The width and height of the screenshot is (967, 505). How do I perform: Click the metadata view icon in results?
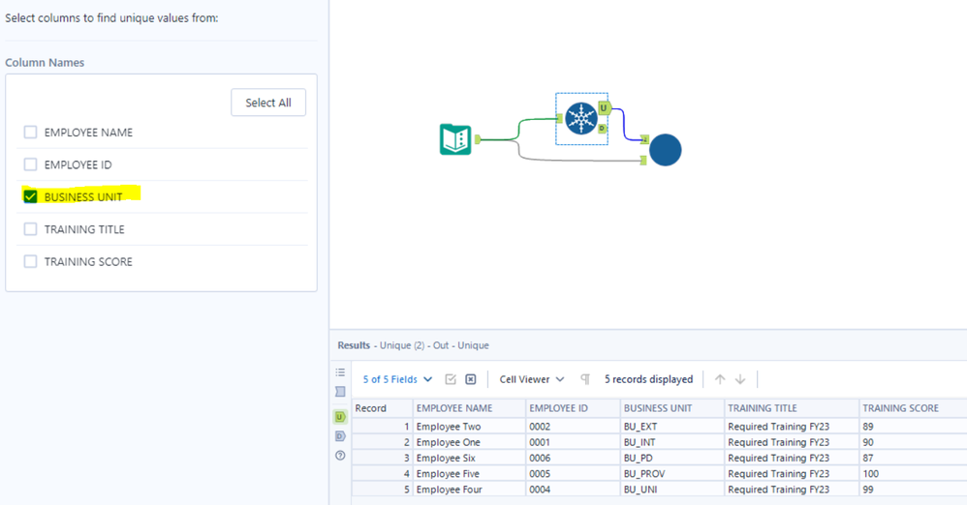click(x=340, y=392)
